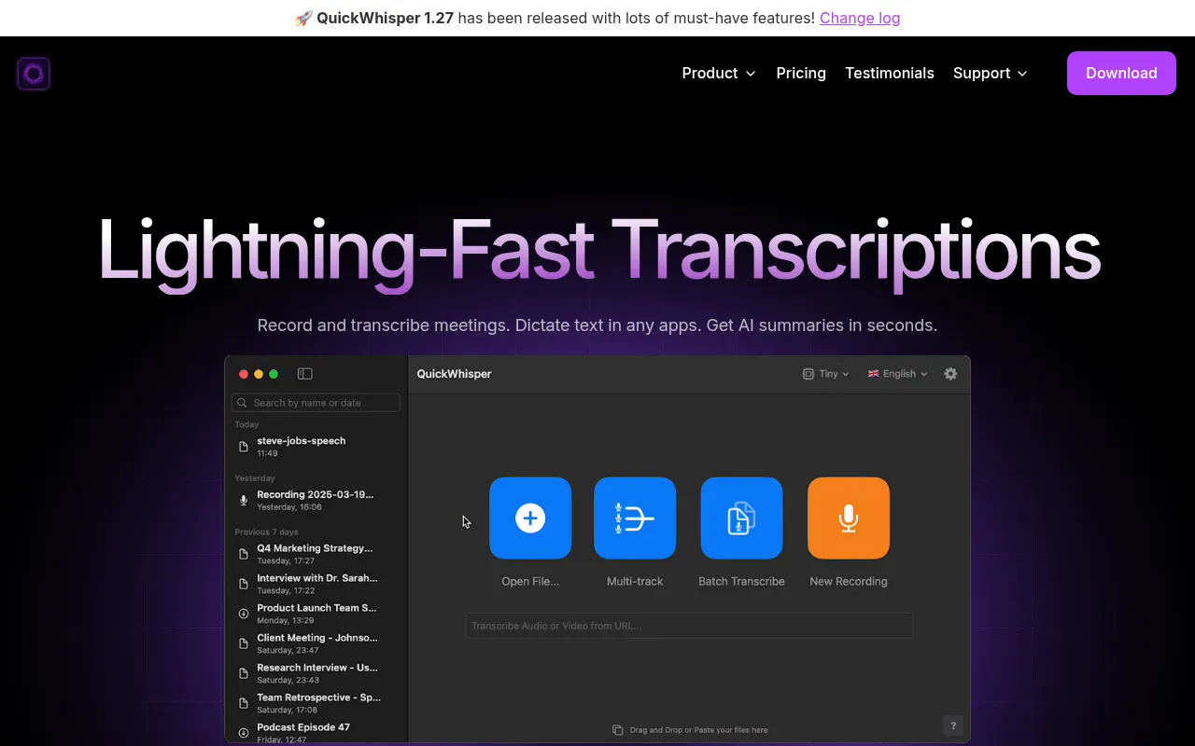
Task: Open the Tiny model dropdown
Action: [x=826, y=374]
